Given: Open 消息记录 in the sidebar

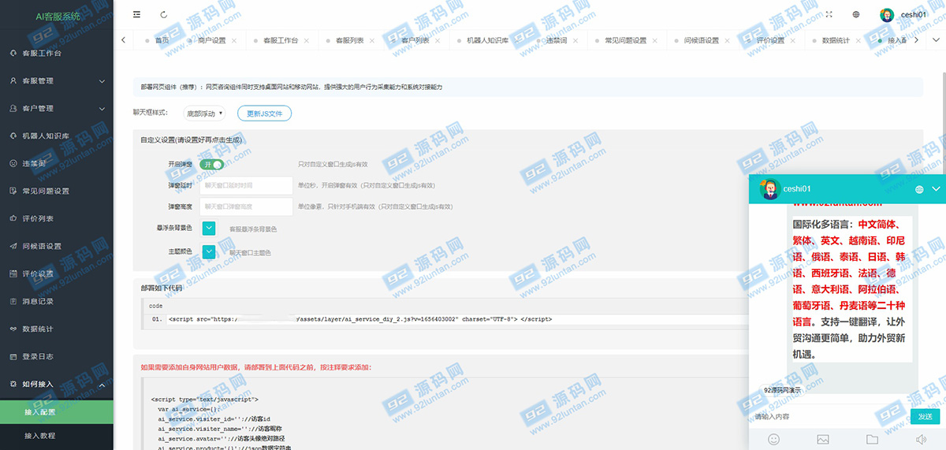Looking at the screenshot, I should pos(57,301).
